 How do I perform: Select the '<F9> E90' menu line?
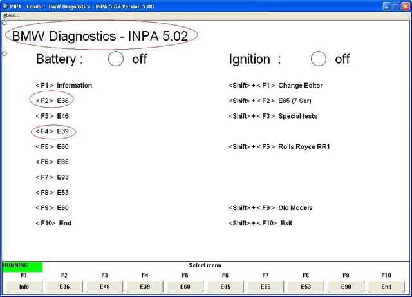point(52,208)
